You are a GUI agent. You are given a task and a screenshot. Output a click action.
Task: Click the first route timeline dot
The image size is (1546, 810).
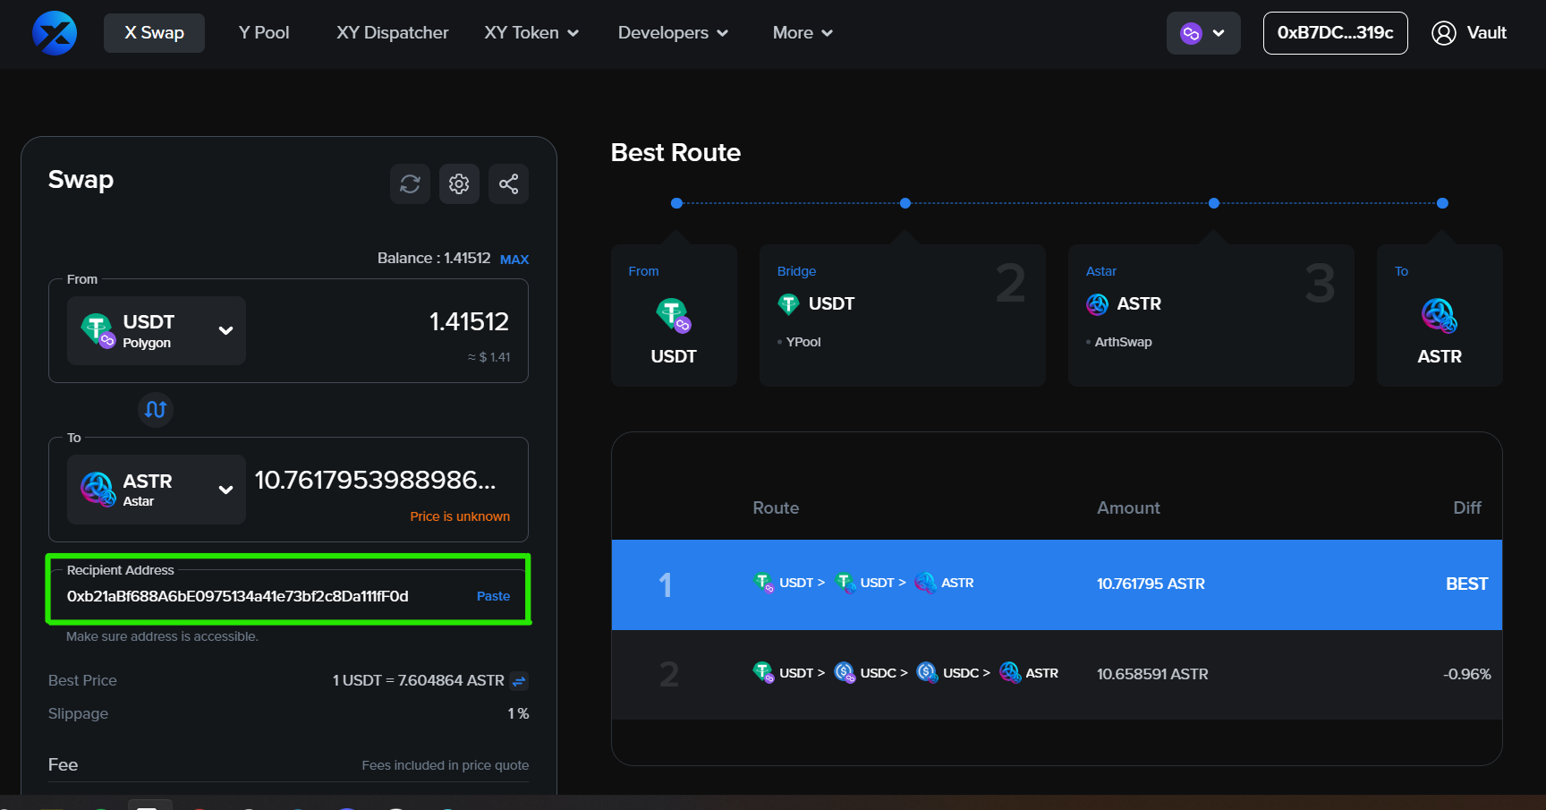676,203
